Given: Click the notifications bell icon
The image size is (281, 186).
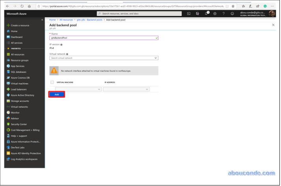Looking at the screenshot, I should (x=206, y=13).
